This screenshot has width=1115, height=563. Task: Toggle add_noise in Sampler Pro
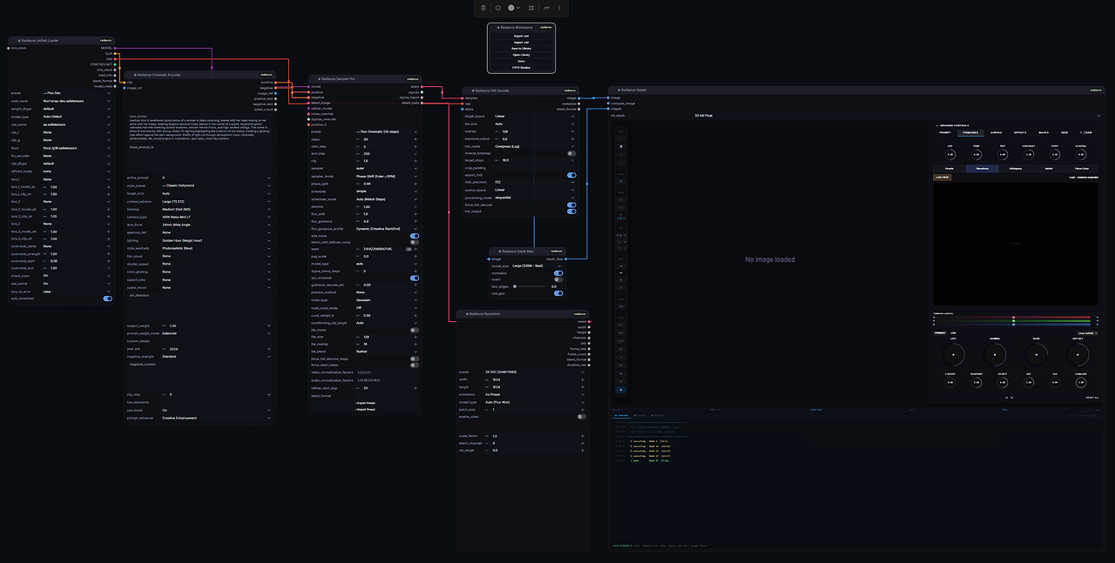[415, 236]
